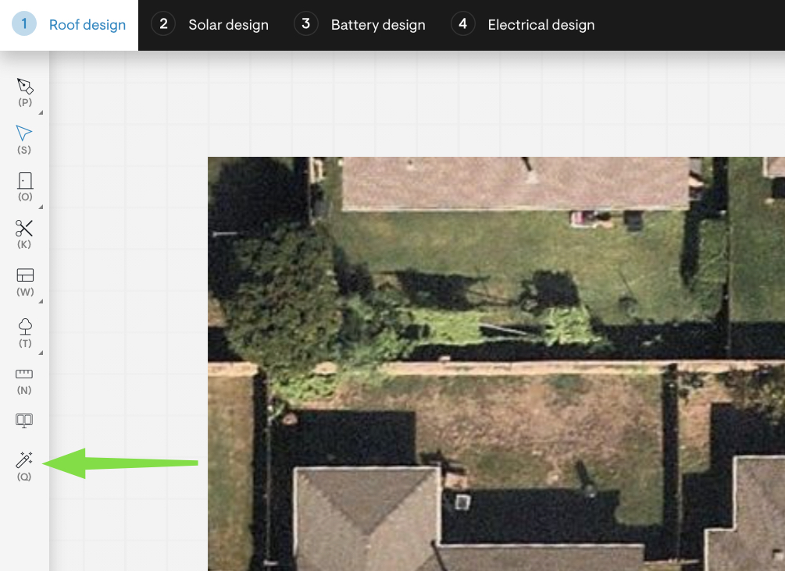The height and width of the screenshot is (571, 785).
Task: Open the flyout under the keepout tool (W)
Action: coord(40,303)
